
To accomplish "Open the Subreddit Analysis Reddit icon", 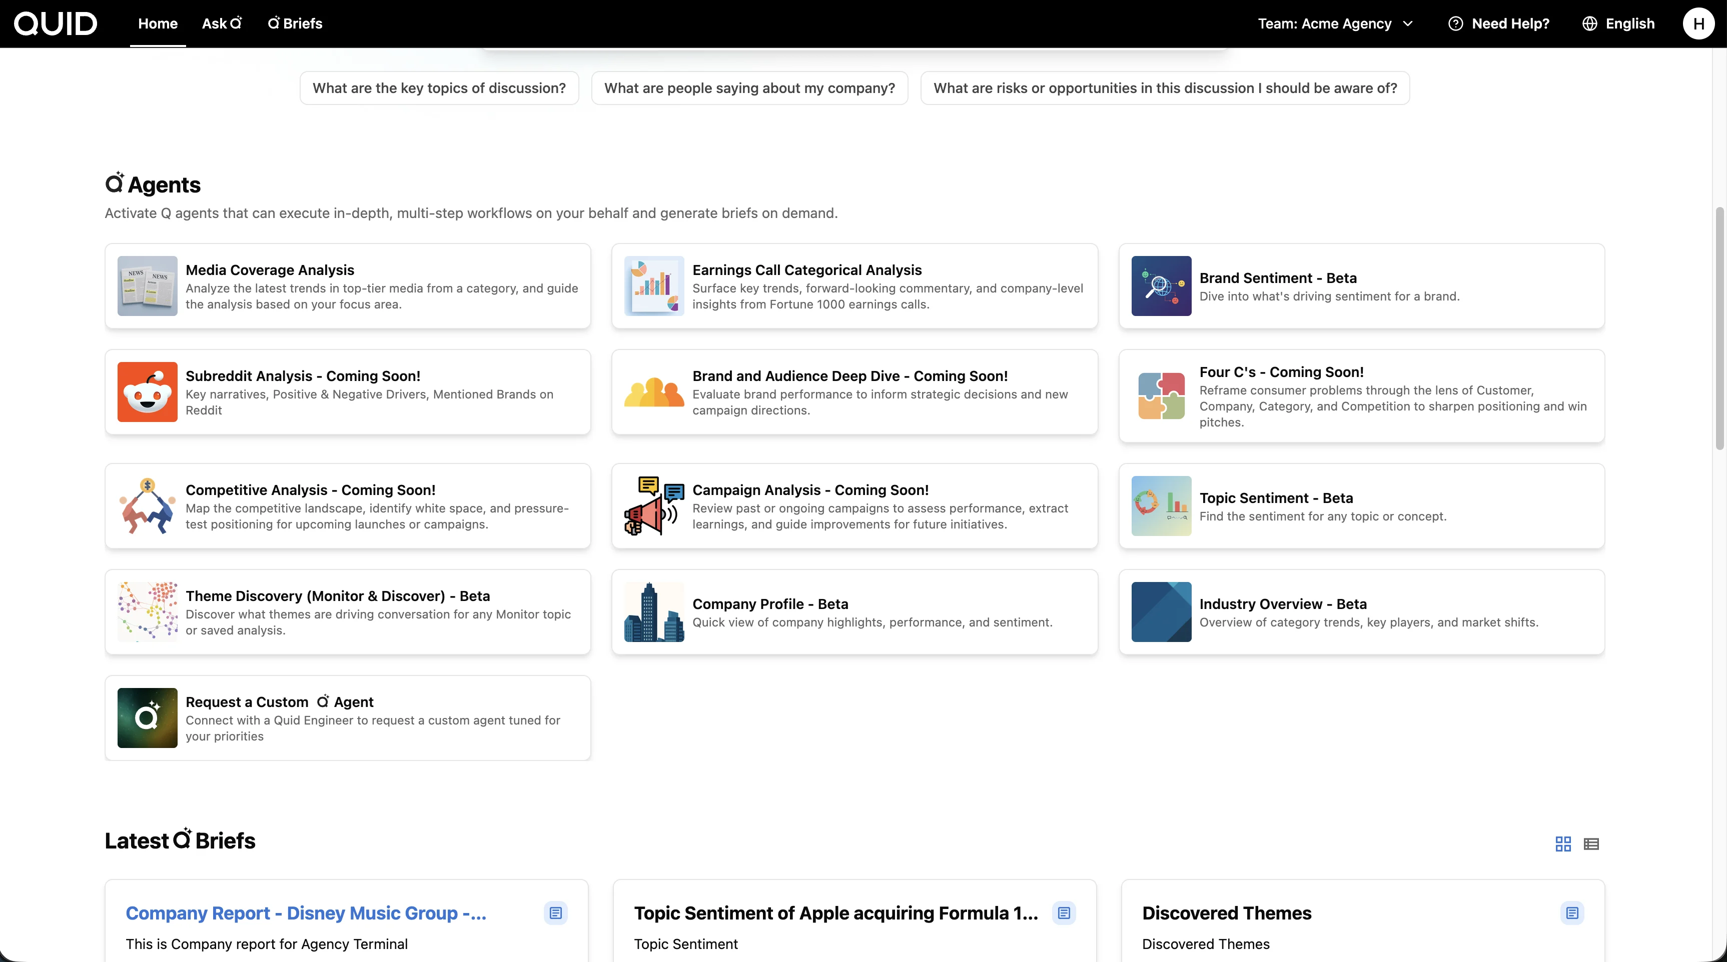I will pyautogui.click(x=147, y=392).
